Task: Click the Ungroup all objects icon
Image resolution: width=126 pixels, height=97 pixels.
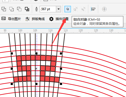Action: (x=83, y=9)
